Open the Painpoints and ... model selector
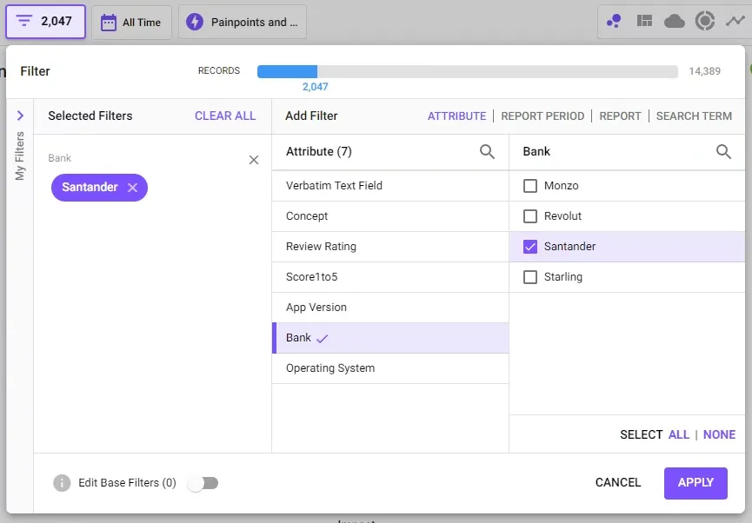The height and width of the screenshot is (523, 752). [243, 22]
